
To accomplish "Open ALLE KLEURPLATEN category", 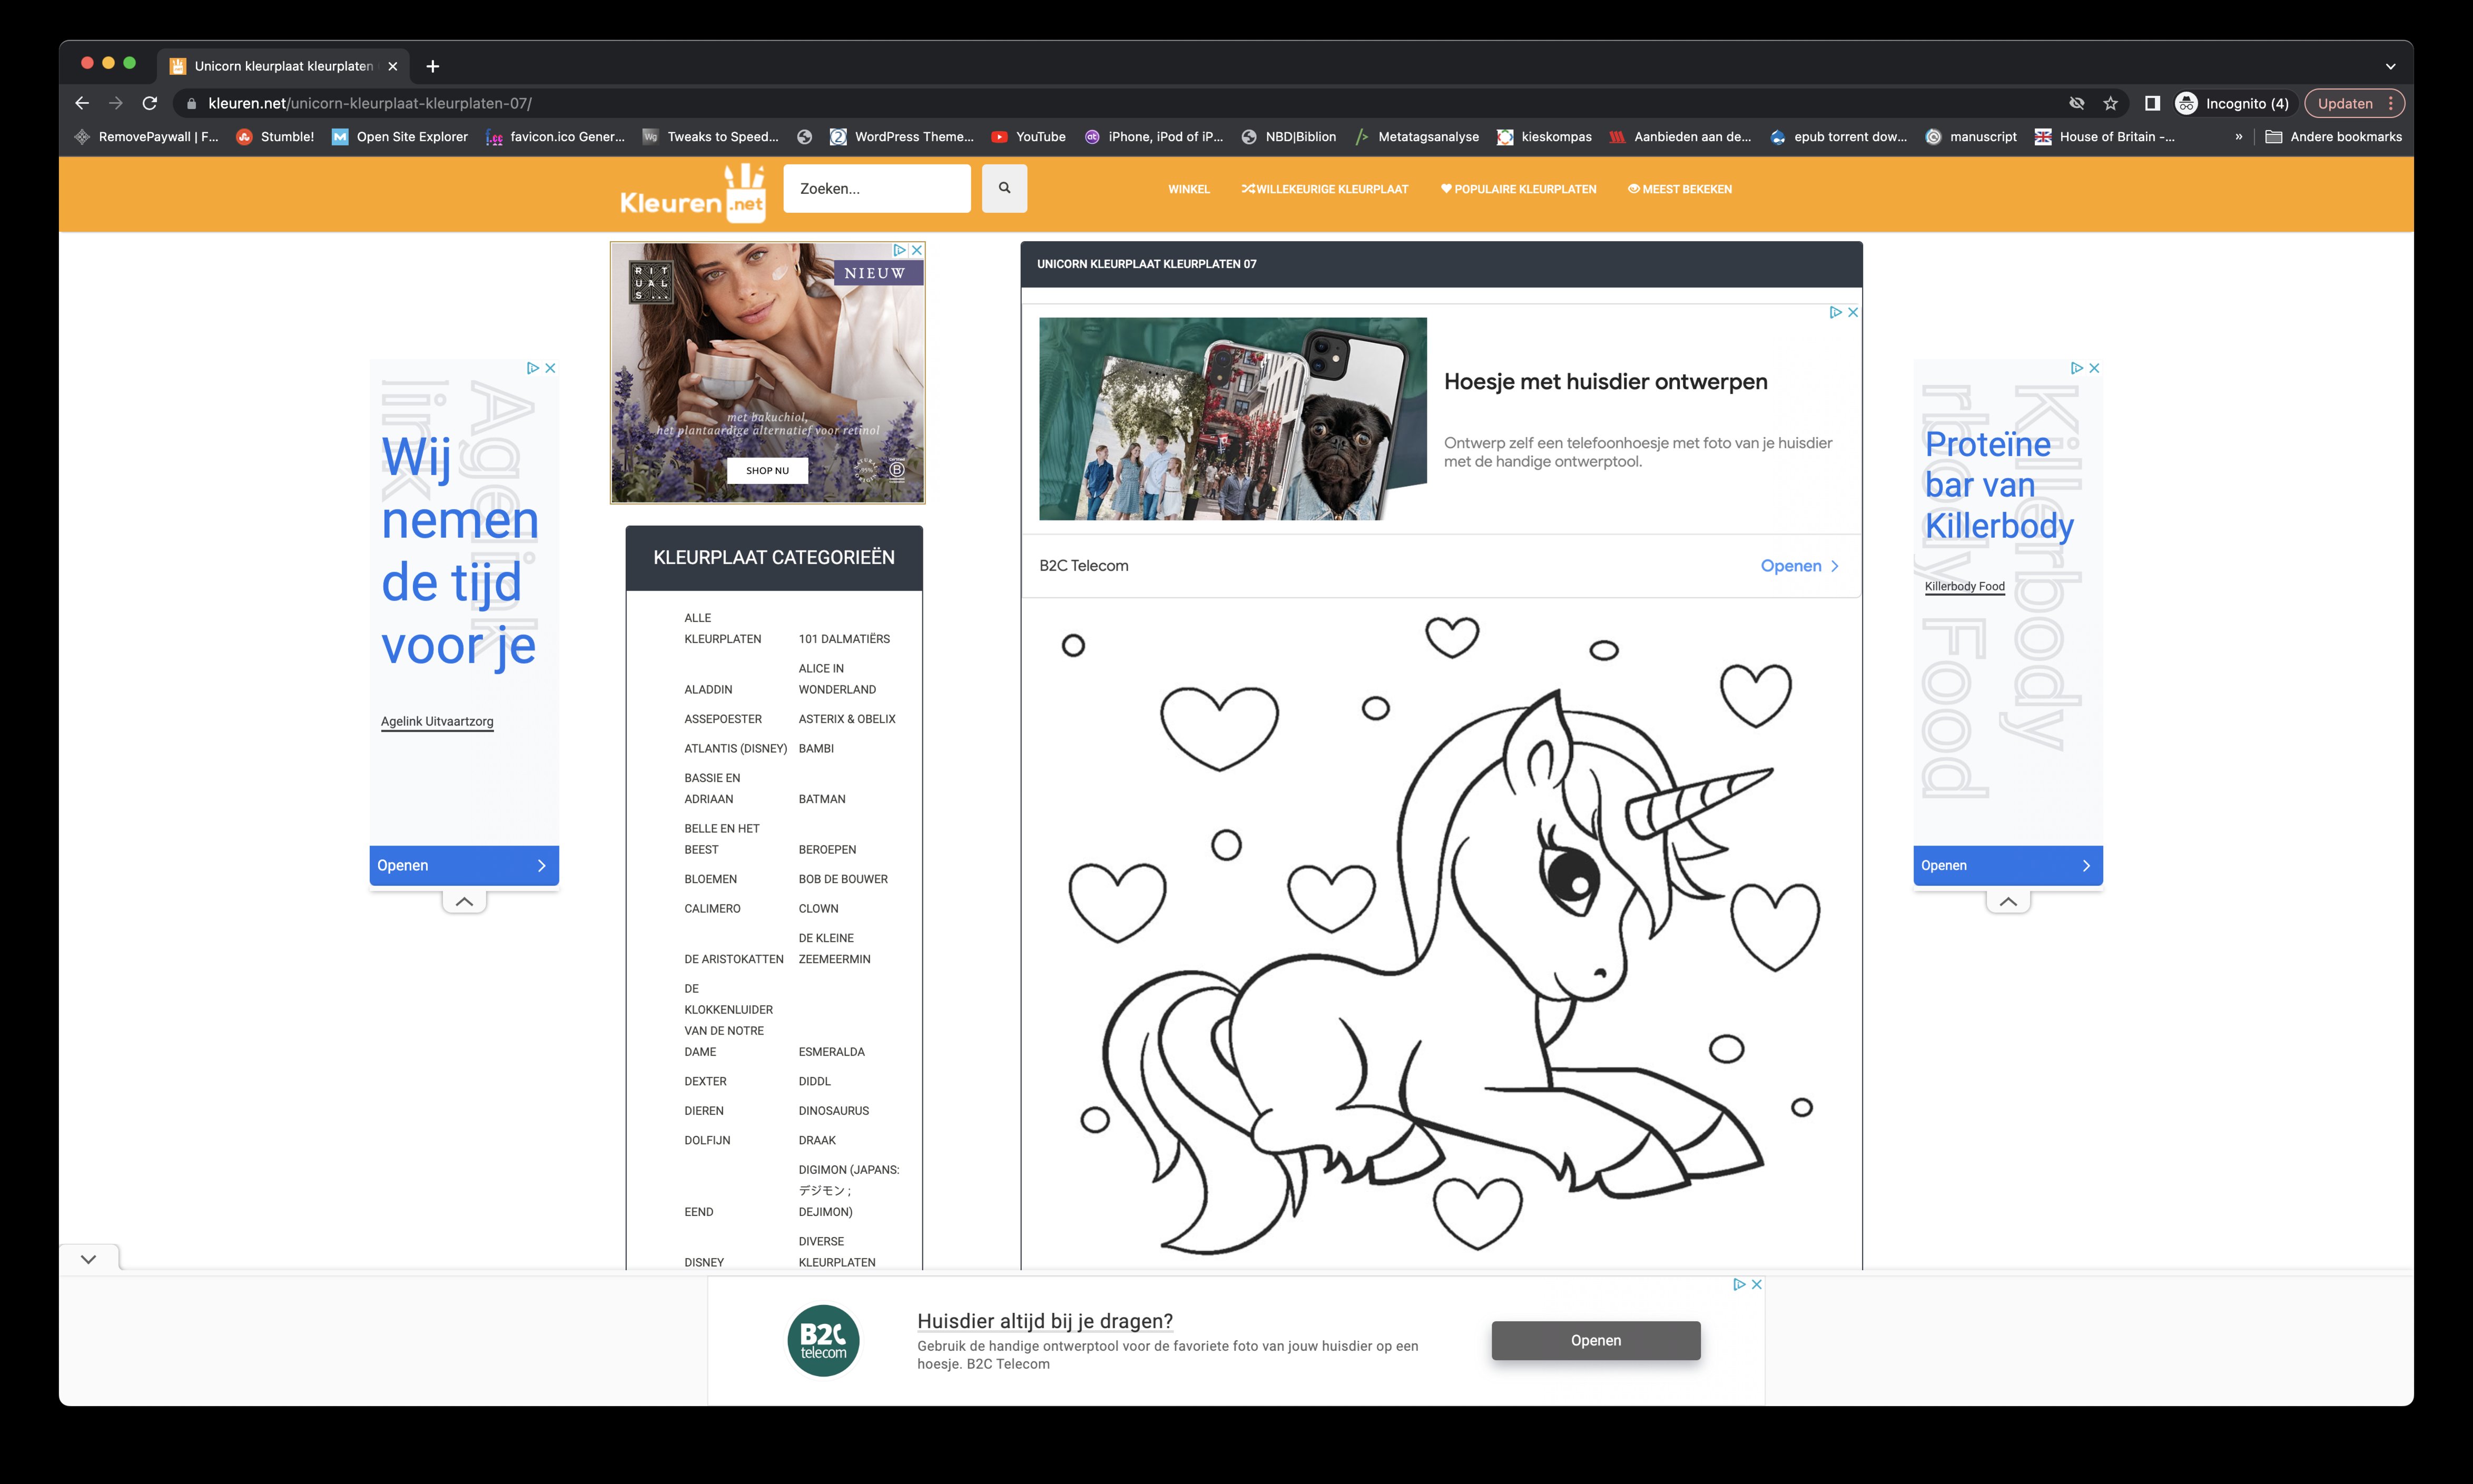I will 722,628.
